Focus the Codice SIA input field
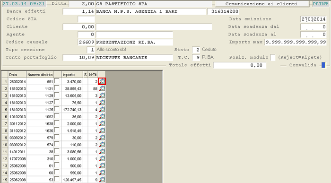This screenshot has width=331, height=183. 86,19
